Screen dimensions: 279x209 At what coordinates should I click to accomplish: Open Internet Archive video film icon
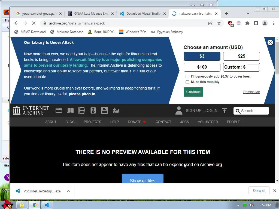click(x=82, y=110)
